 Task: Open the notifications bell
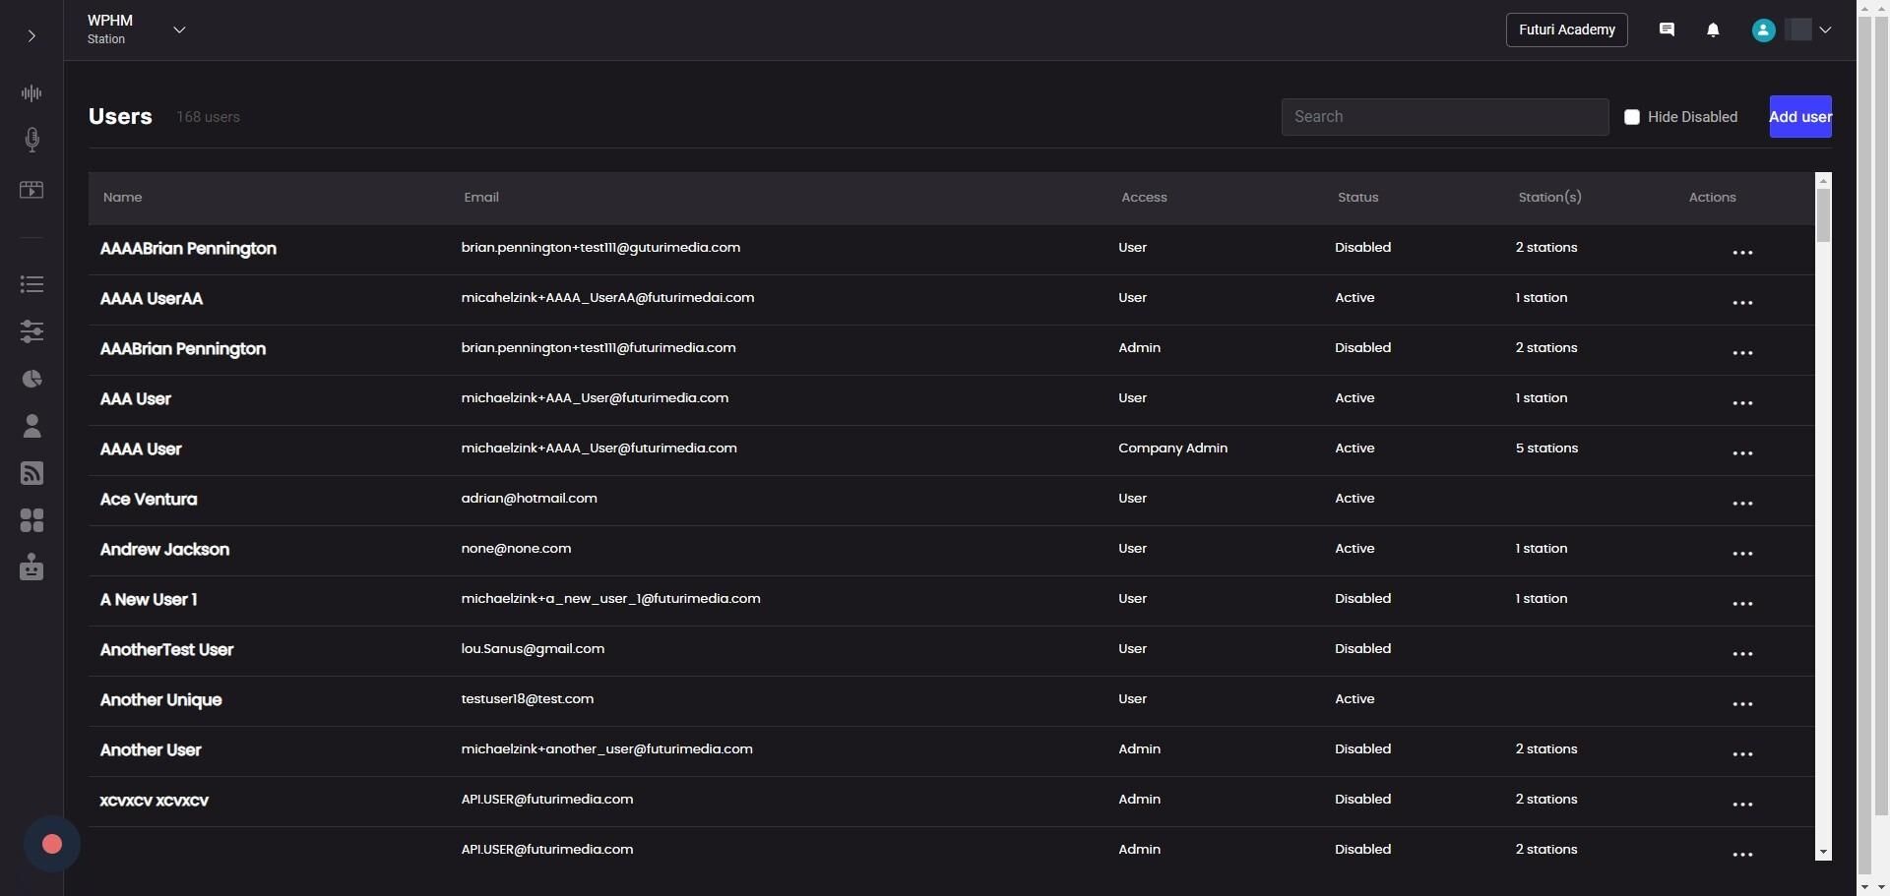click(1713, 30)
